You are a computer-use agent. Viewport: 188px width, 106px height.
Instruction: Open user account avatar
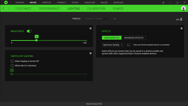[183, 8]
